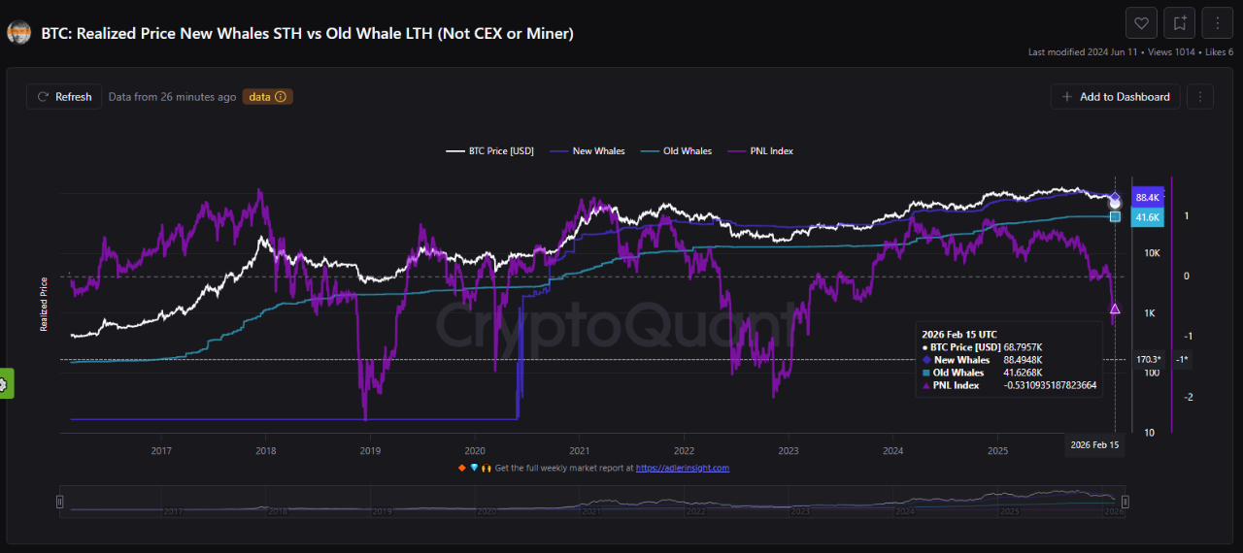Like this chart with the heart icon
Viewport: 1243px width, 553px height.
(x=1141, y=22)
